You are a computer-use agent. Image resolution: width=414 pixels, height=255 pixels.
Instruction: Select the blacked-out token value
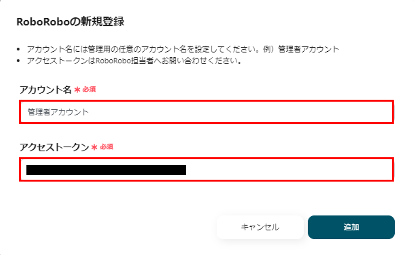[106, 170]
